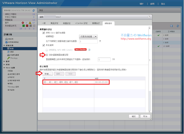
Task: Click the refresh icon beside the update time
Action: (x=34, y=11)
